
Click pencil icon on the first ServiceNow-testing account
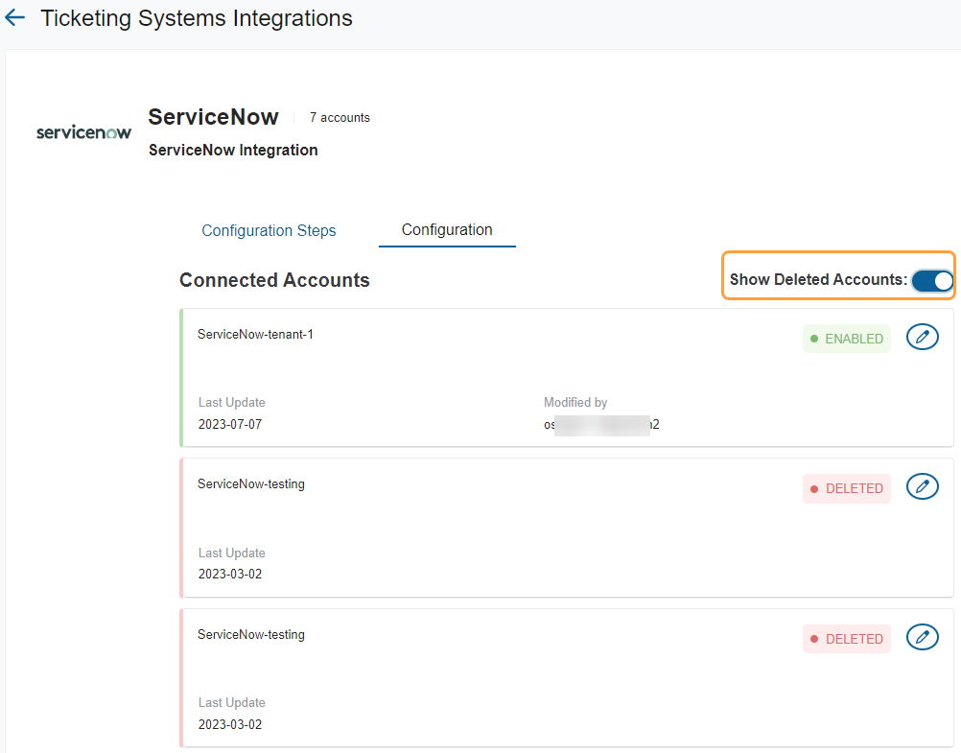coord(922,486)
